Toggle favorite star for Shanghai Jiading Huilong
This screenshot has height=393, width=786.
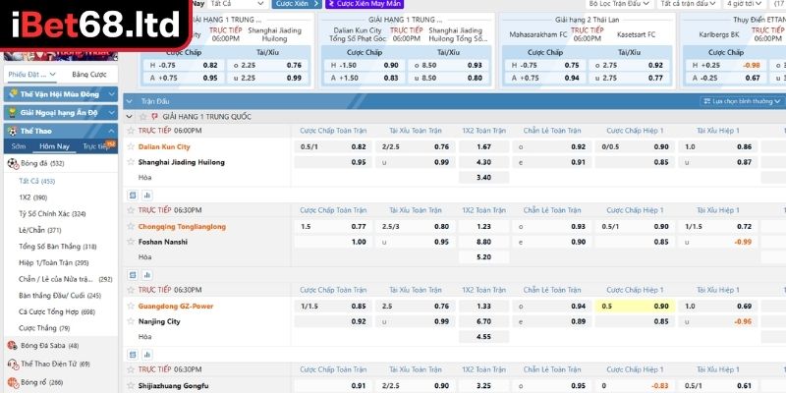[x=131, y=162]
